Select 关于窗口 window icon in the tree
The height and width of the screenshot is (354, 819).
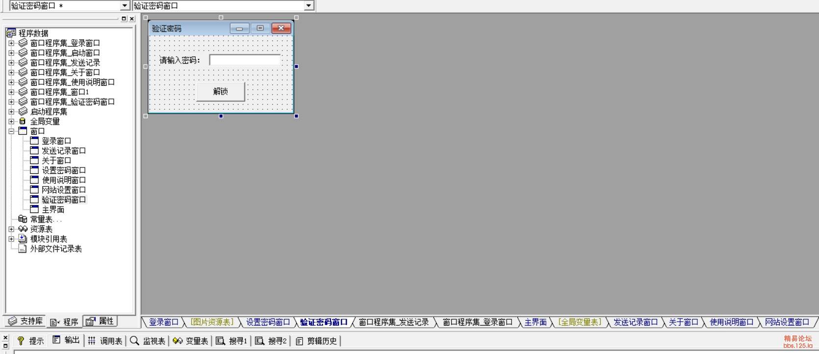[34, 161]
